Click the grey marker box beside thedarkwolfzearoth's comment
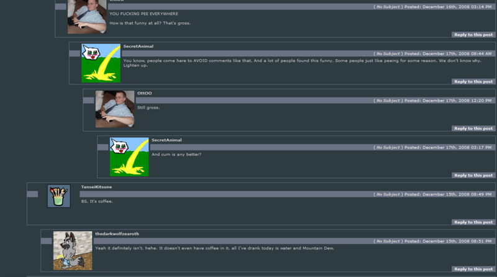 click(x=46, y=241)
